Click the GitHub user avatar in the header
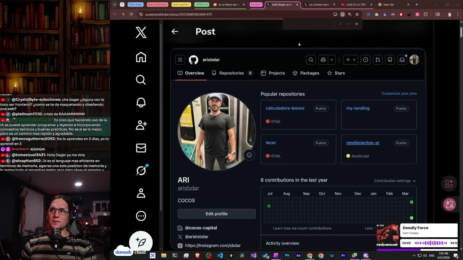463x260 pixels. click(414, 60)
